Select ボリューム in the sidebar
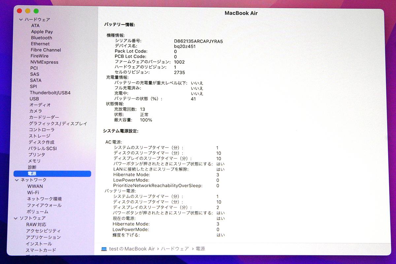 pyautogui.click(x=38, y=212)
